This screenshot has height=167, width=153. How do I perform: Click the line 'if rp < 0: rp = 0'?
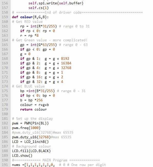tap(38, 31)
